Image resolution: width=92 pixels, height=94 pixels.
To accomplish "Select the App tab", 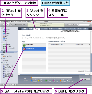I will tap(37, 29).
